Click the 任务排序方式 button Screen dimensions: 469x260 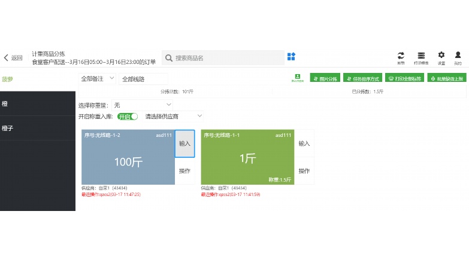coord(362,78)
